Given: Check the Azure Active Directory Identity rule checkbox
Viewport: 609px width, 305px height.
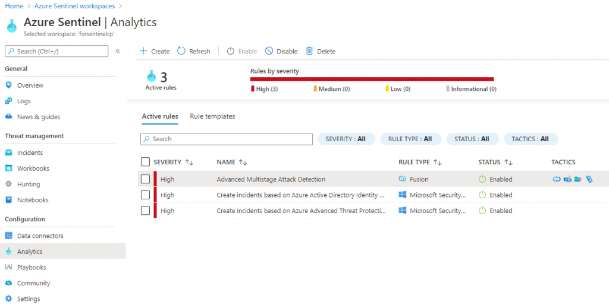Looking at the screenshot, I should pos(145,195).
